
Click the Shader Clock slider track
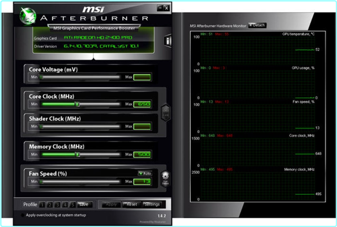pyautogui.click(x=81, y=127)
